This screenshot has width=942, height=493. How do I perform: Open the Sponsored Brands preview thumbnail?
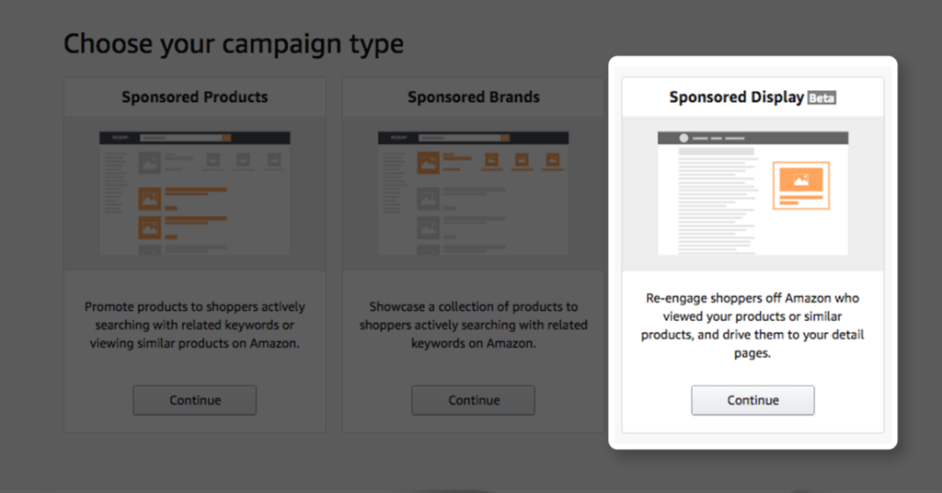474,192
